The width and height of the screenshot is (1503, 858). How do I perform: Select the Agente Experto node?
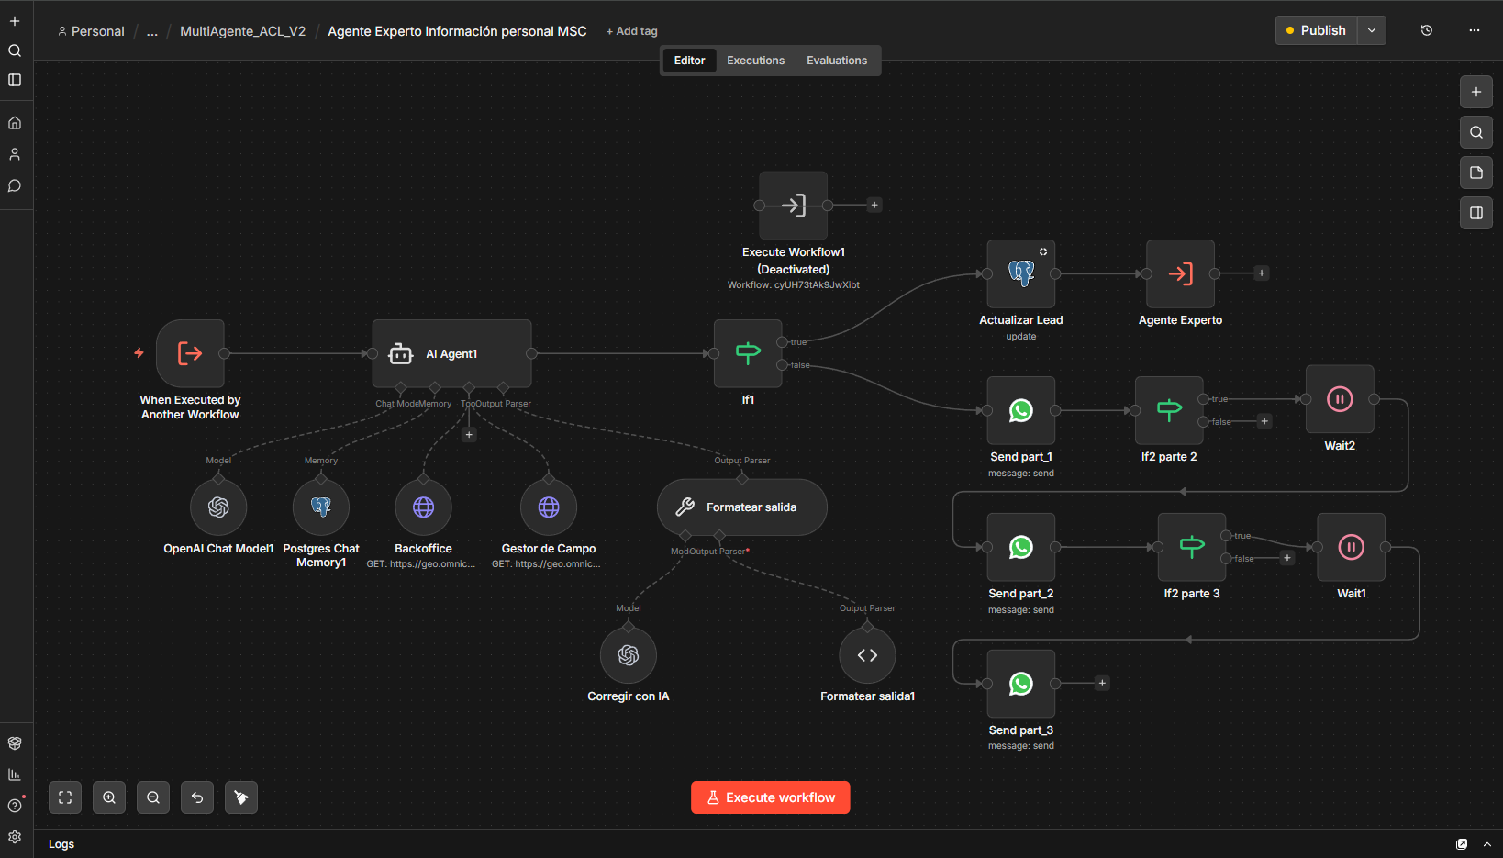(1181, 273)
